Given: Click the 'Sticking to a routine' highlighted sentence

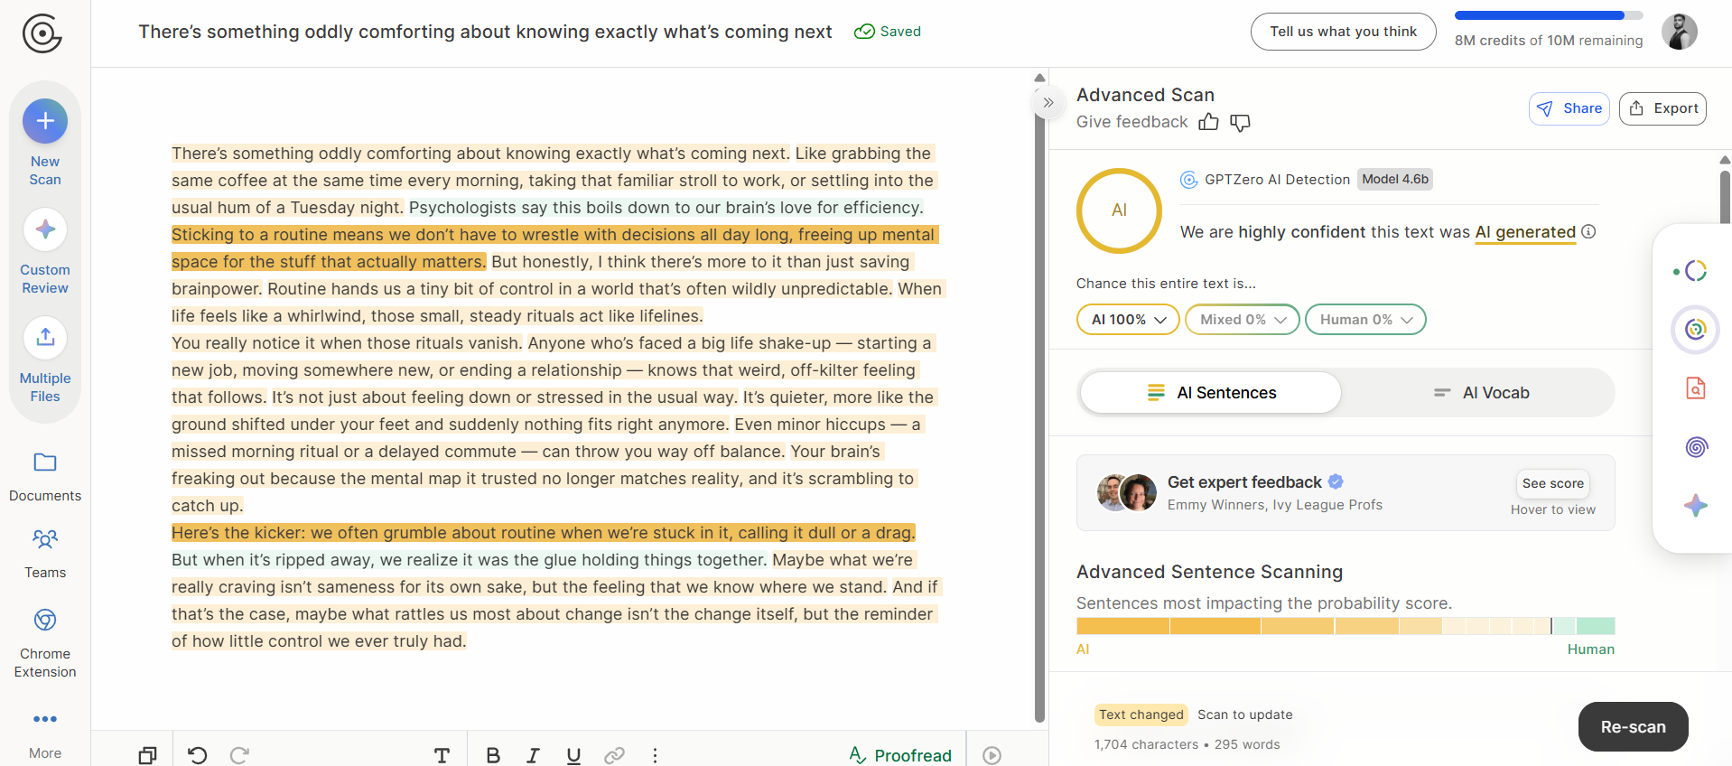Looking at the screenshot, I should (554, 248).
